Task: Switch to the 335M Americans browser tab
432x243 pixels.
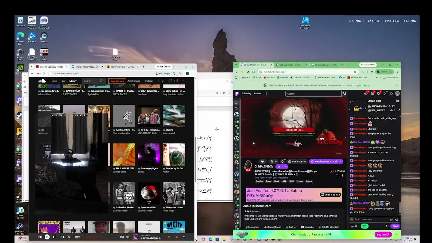Action: point(123,66)
